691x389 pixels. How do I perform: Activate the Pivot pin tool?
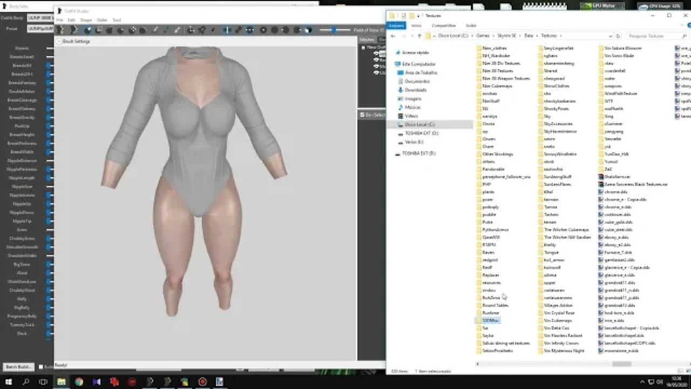(202, 30)
